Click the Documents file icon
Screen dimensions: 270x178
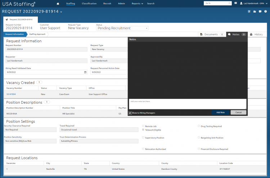coord(201,35)
